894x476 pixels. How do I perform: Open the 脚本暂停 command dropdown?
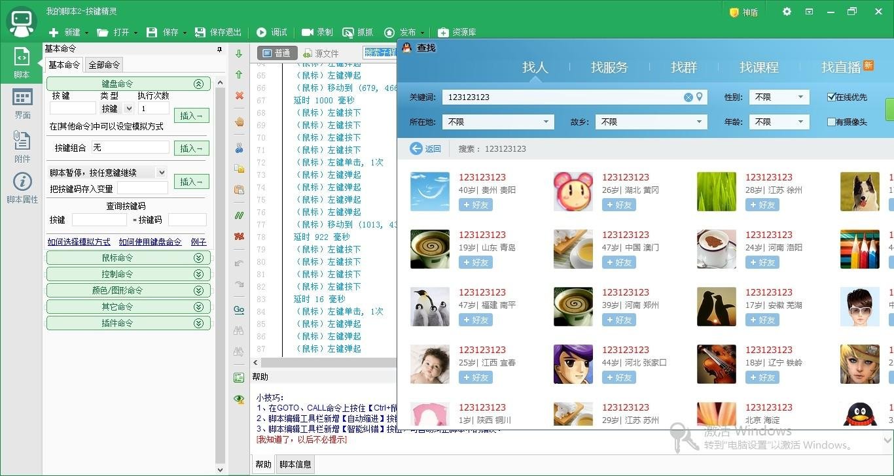[x=108, y=173]
